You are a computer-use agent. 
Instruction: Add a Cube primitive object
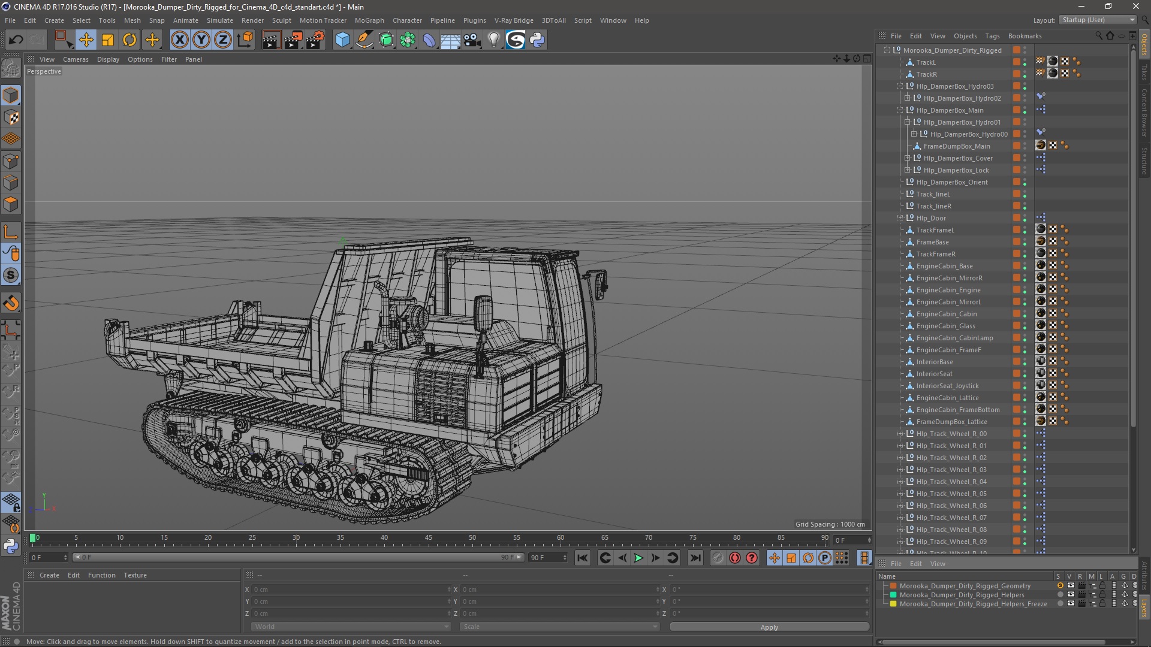pyautogui.click(x=342, y=40)
